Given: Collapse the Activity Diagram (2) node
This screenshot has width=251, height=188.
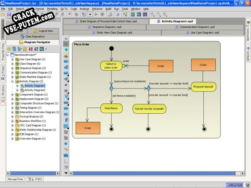Looking at the screenshot, I should (x=12, y=81).
